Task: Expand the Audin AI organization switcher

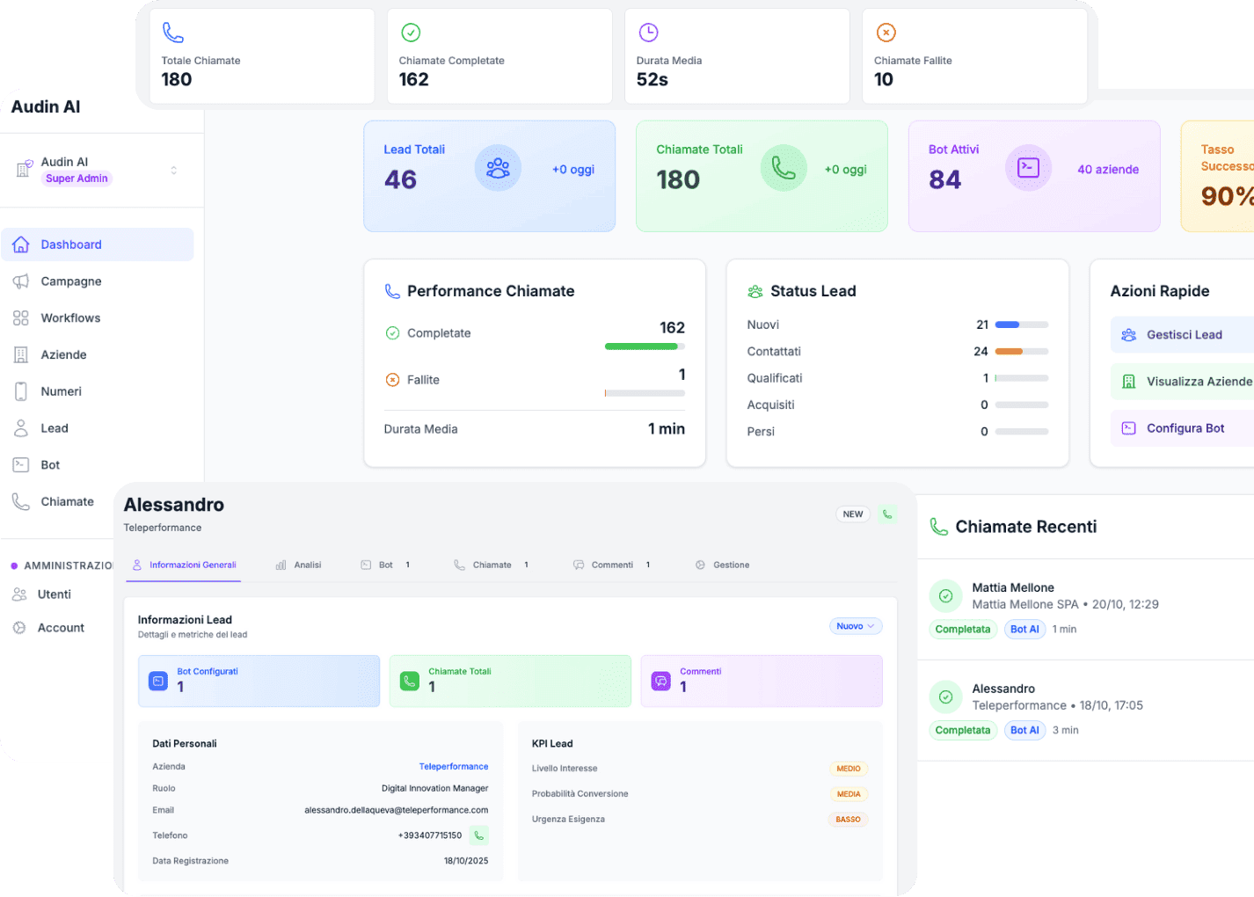Action: pos(173,170)
